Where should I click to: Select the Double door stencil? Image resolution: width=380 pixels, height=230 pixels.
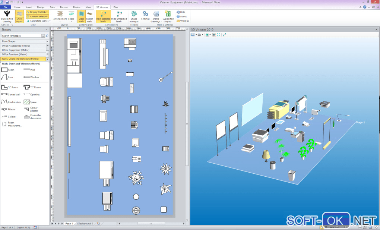tap(11, 102)
